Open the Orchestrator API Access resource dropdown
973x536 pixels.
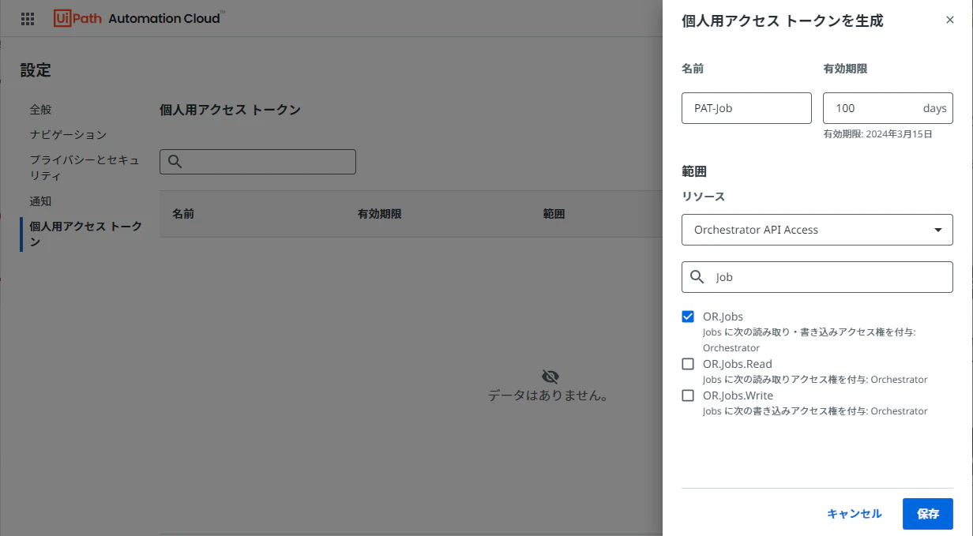817,230
